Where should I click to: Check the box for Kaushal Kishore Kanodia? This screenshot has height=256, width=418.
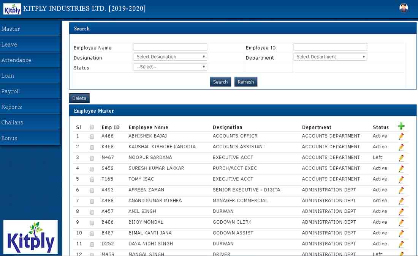tap(92, 147)
